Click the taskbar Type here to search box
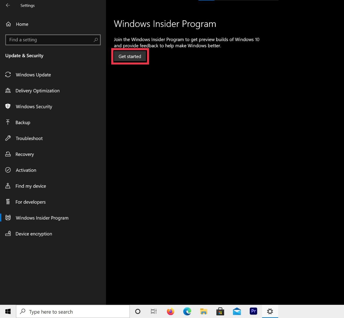The image size is (344, 318). (x=73, y=312)
